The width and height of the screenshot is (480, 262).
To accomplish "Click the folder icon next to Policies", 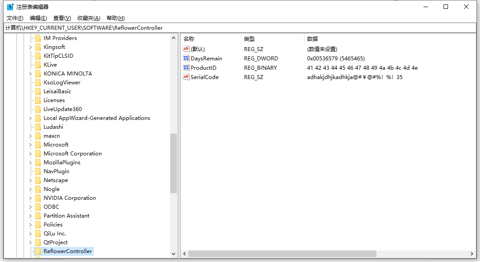I will tap(38, 224).
